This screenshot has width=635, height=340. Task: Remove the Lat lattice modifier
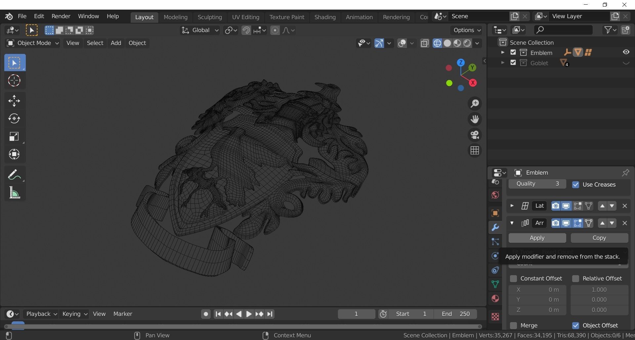(624, 206)
